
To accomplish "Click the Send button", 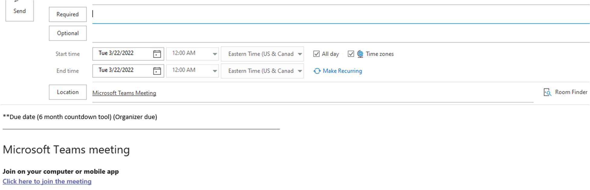I will pyautogui.click(x=20, y=11).
